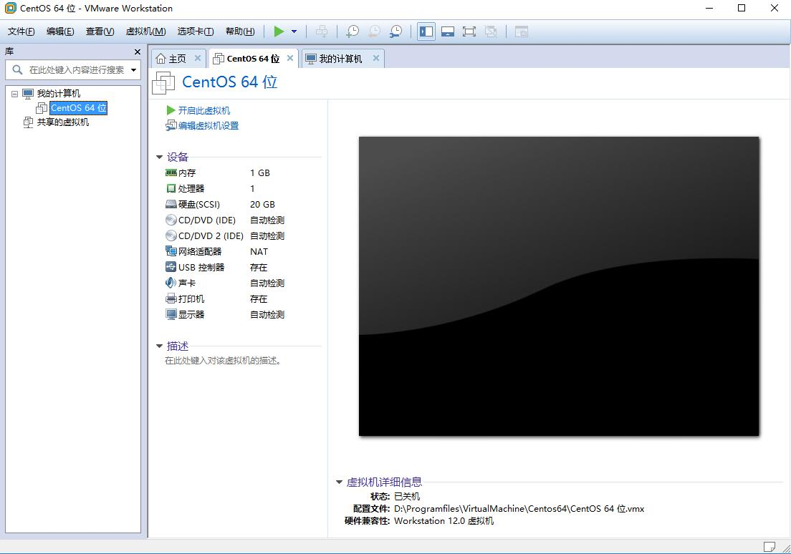Close the 我的计算机 tab
791x554 pixels.
pyautogui.click(x=376, y=58)
